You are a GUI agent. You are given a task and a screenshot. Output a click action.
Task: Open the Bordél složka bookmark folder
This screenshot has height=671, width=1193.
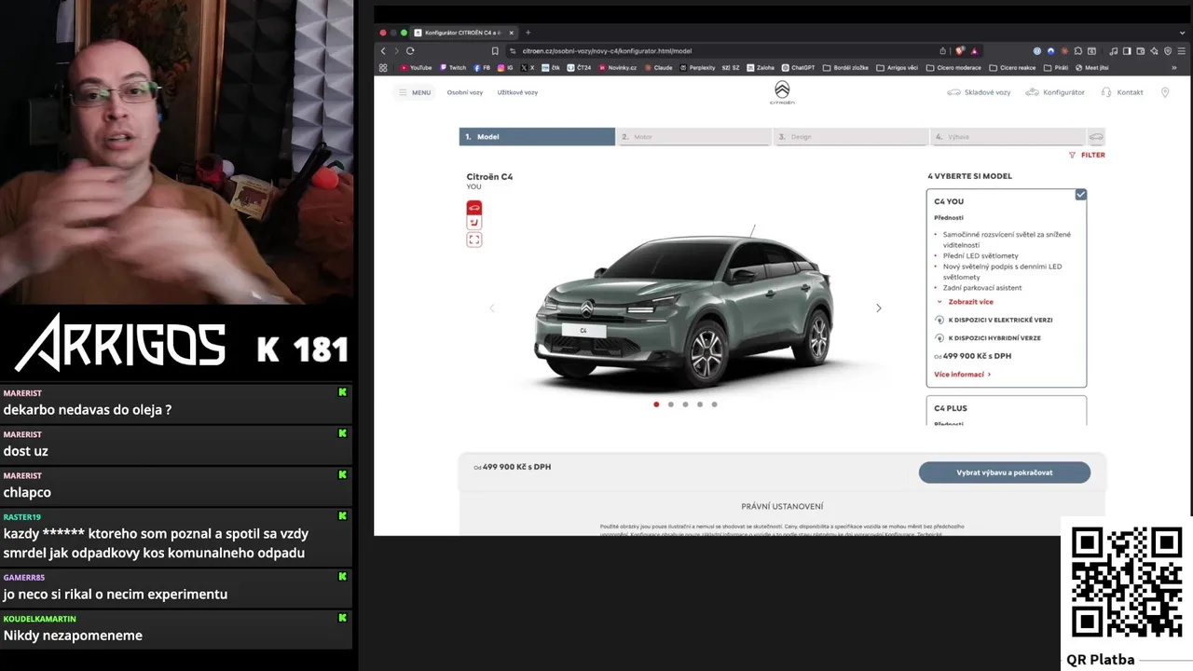pos(845,67)
